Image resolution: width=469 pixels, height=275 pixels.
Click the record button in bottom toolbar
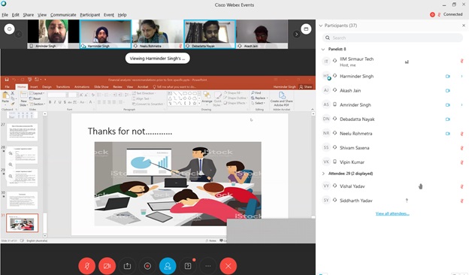tap(147, 266)
